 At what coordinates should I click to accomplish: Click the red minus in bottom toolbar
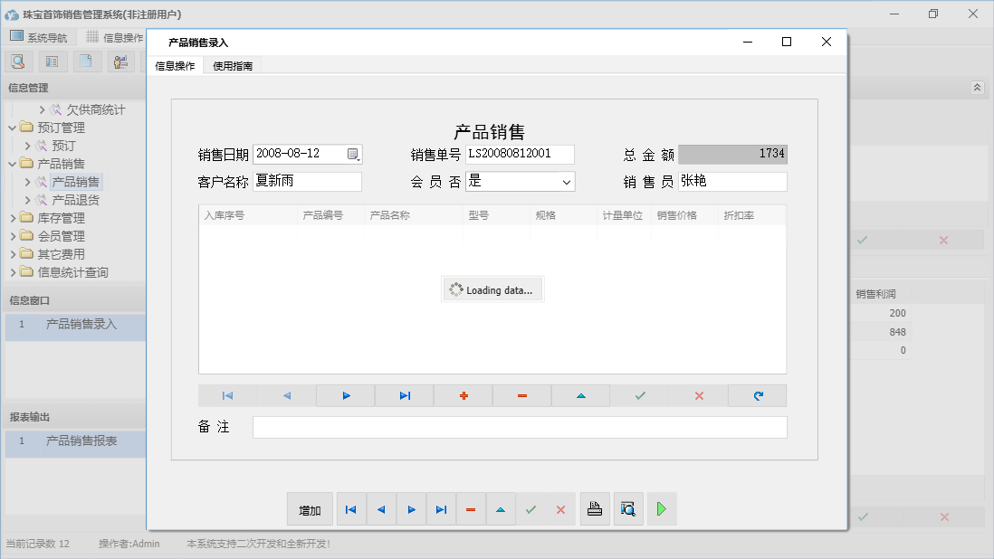[x=471, y=510]
